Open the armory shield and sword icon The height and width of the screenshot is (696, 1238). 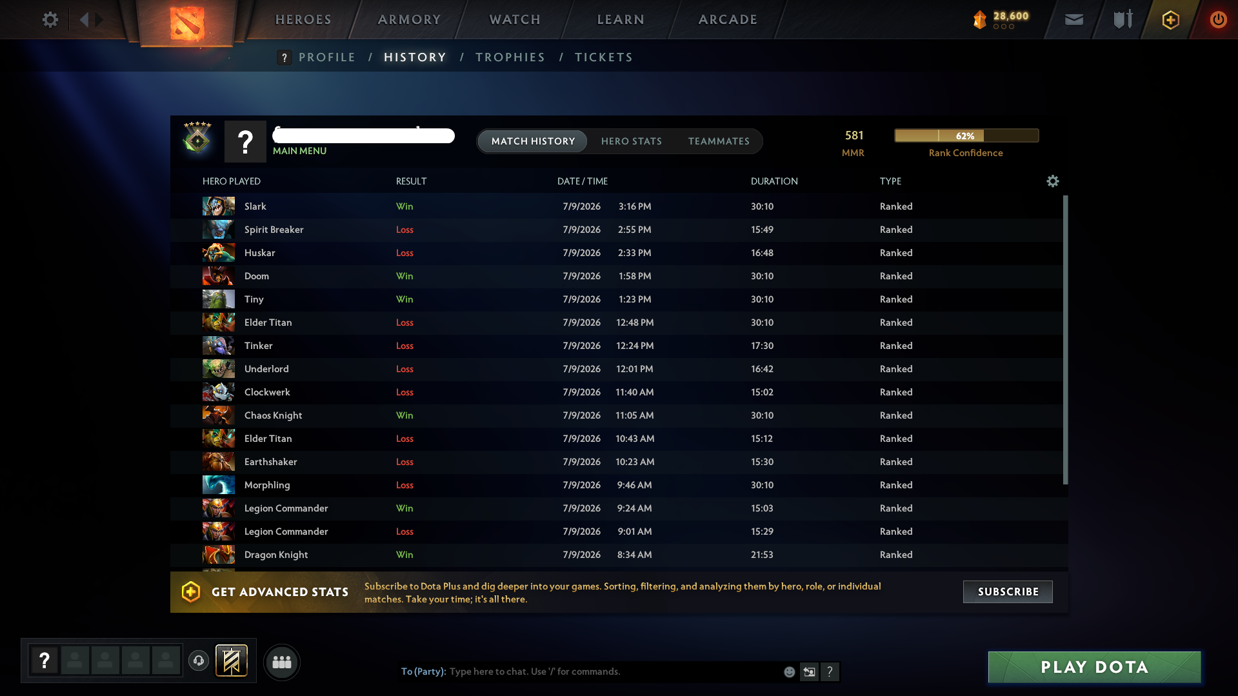tap(1123, 19)
